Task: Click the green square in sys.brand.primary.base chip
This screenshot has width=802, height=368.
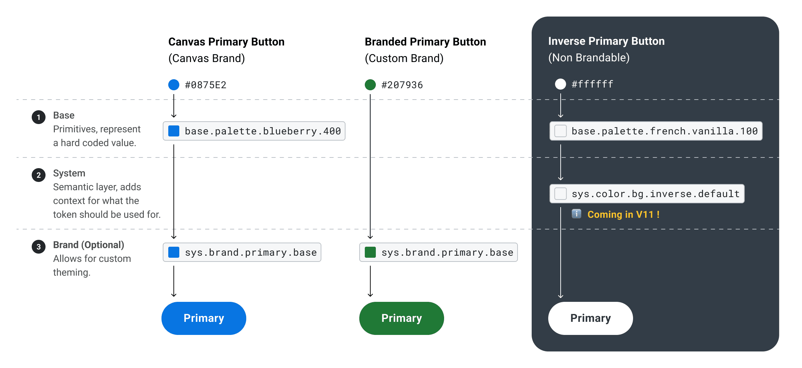Action: click(370, 252)
